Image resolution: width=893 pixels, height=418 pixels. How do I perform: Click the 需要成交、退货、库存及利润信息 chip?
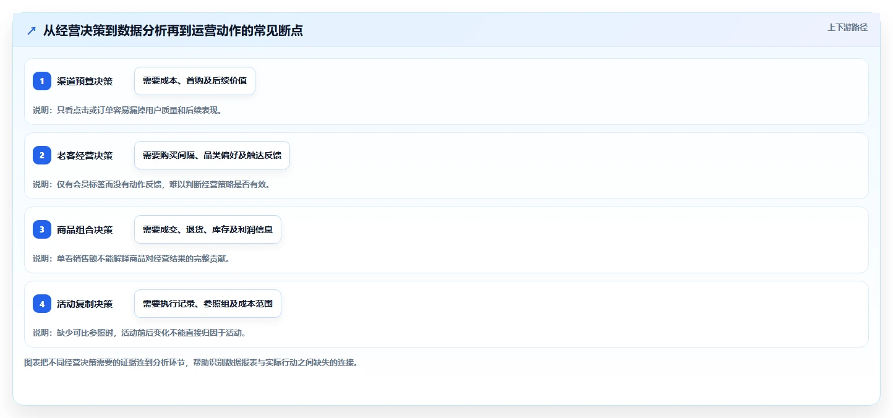click(x=208, y=229)
